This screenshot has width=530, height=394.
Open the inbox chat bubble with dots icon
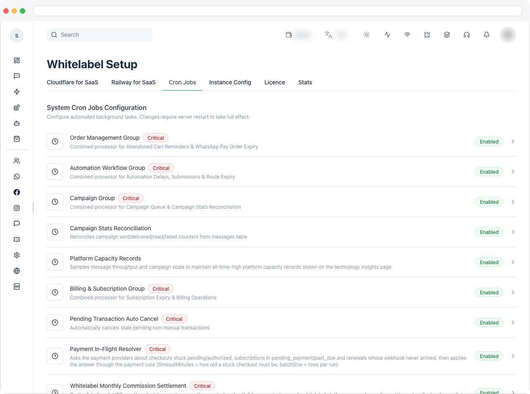point(17,76)
